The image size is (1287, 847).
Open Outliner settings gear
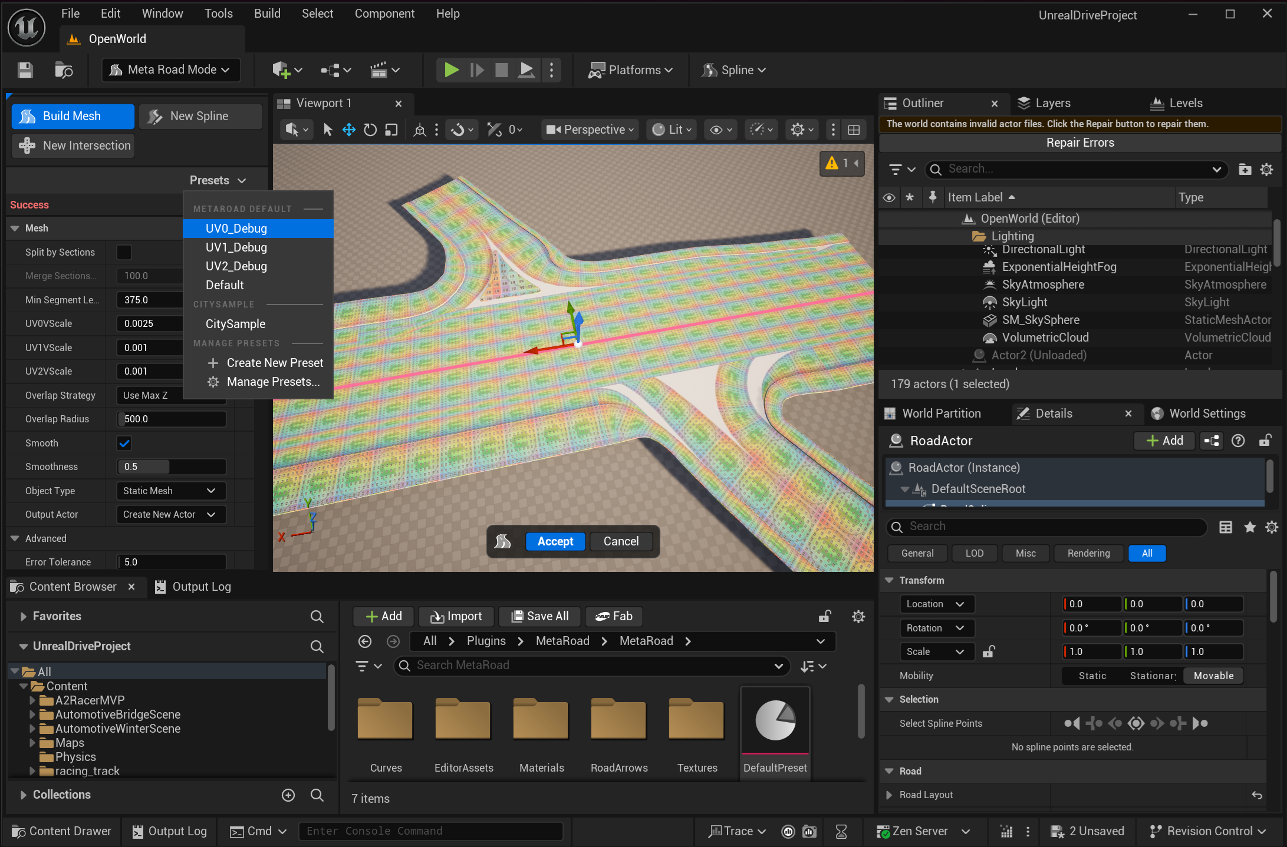pyautogui.click(x=1266, y=170)
